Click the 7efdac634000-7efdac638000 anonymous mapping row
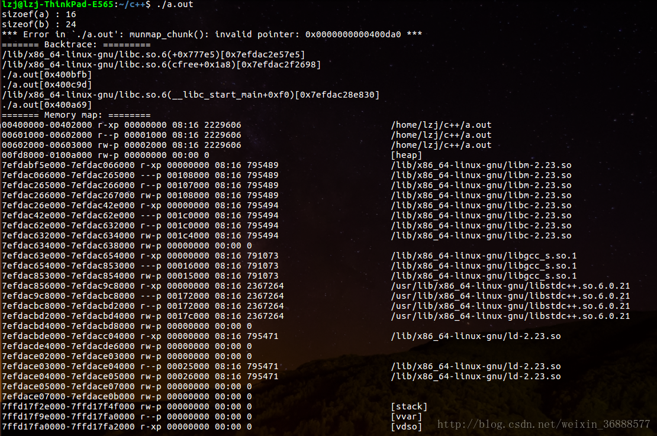The height and width of the screenshot is (436, 657). (x=127, y=246)
